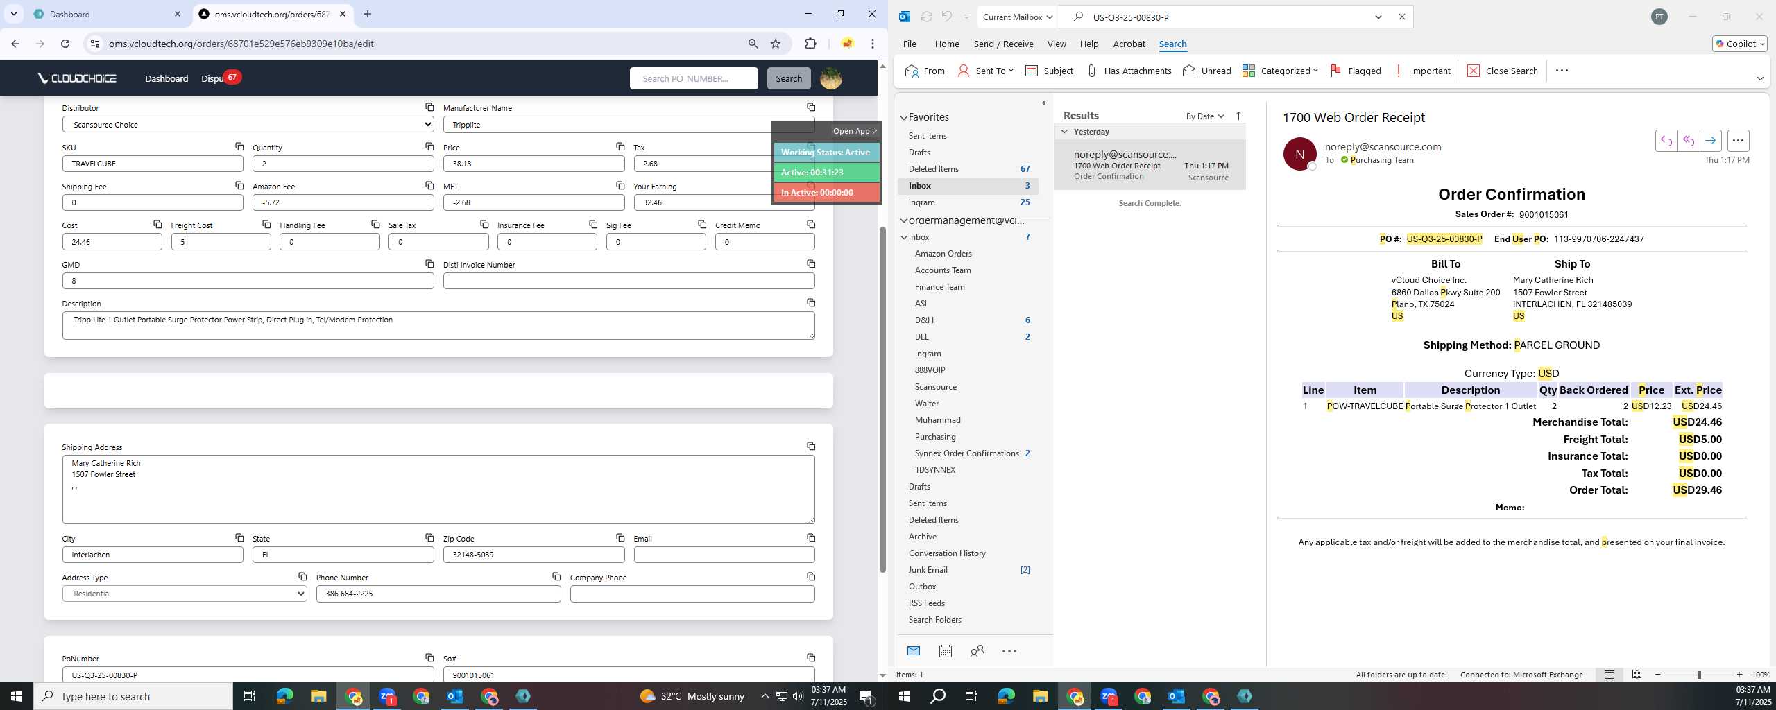The image size is (1776, 710).
Task: Copy the Distributor field value
Action: pos(429,107)
